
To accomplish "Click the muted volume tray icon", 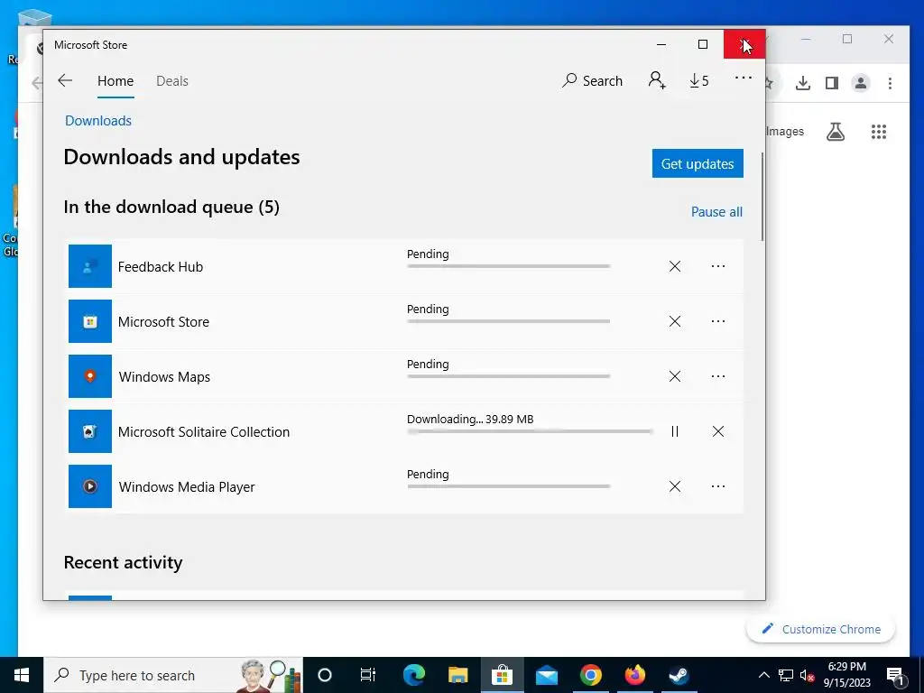I will pyautogui.click(x=807, y=675).
